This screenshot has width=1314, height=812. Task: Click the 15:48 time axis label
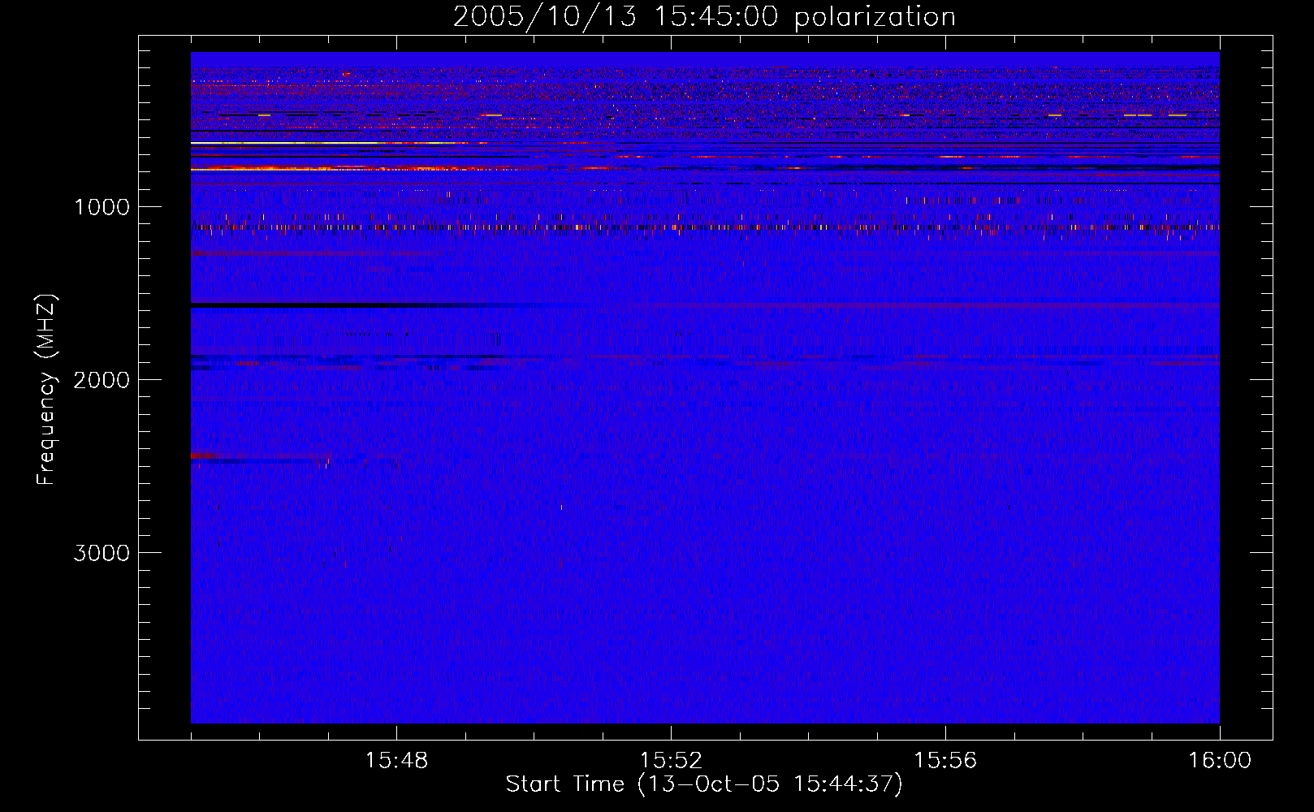click(396, 761)
